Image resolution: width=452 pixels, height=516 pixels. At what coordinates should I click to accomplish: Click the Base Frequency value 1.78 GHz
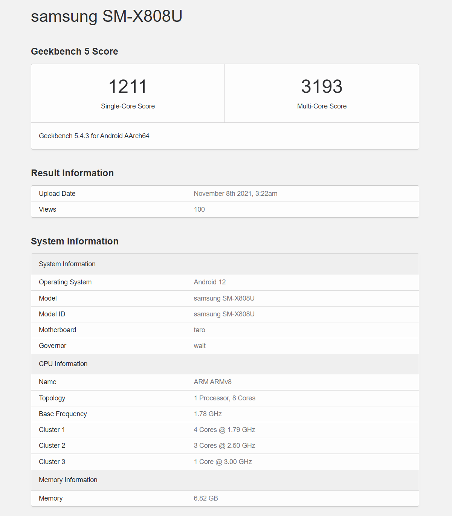coord(208,414)
